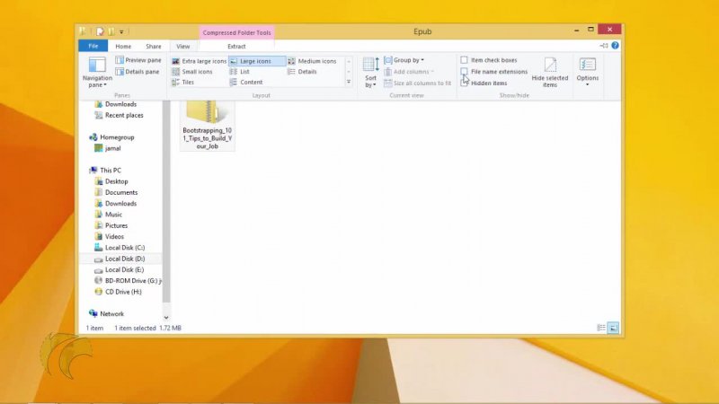Toggle the Hidden items checkbox
This screenshot has width=719, height=404.
point(465,83)
